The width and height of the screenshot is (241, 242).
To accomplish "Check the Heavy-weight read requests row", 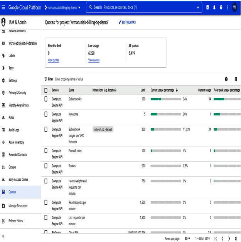I will [46, 181].
